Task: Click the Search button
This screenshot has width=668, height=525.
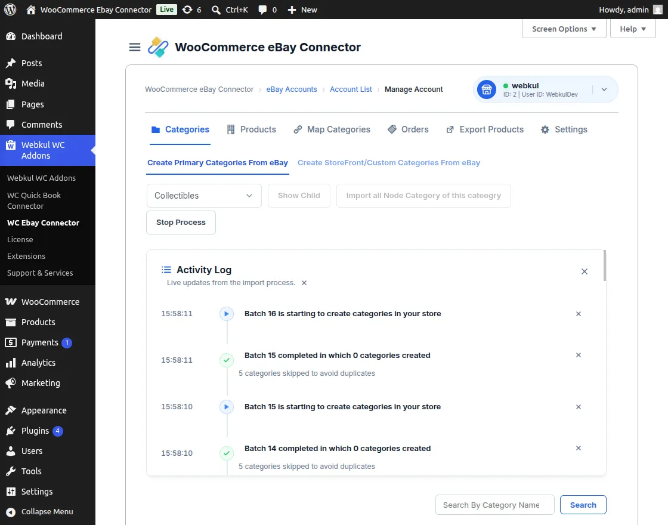Action: pyautogui.click(x=583, y=505)
